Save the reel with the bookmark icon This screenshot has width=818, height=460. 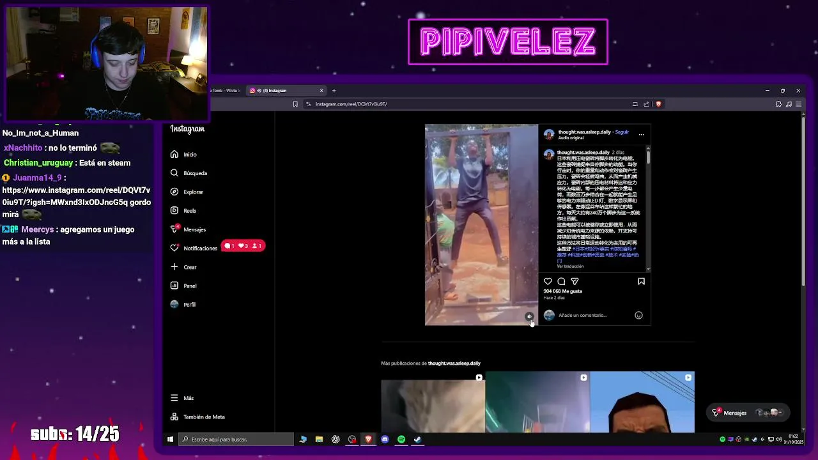click(641, 281)
